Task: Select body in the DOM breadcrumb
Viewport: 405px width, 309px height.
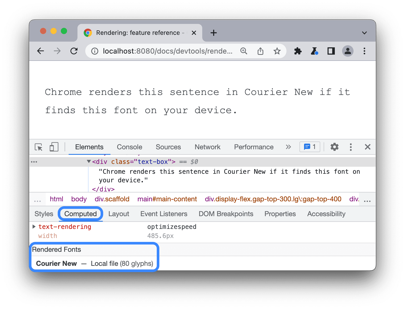Action: [79, 199]
